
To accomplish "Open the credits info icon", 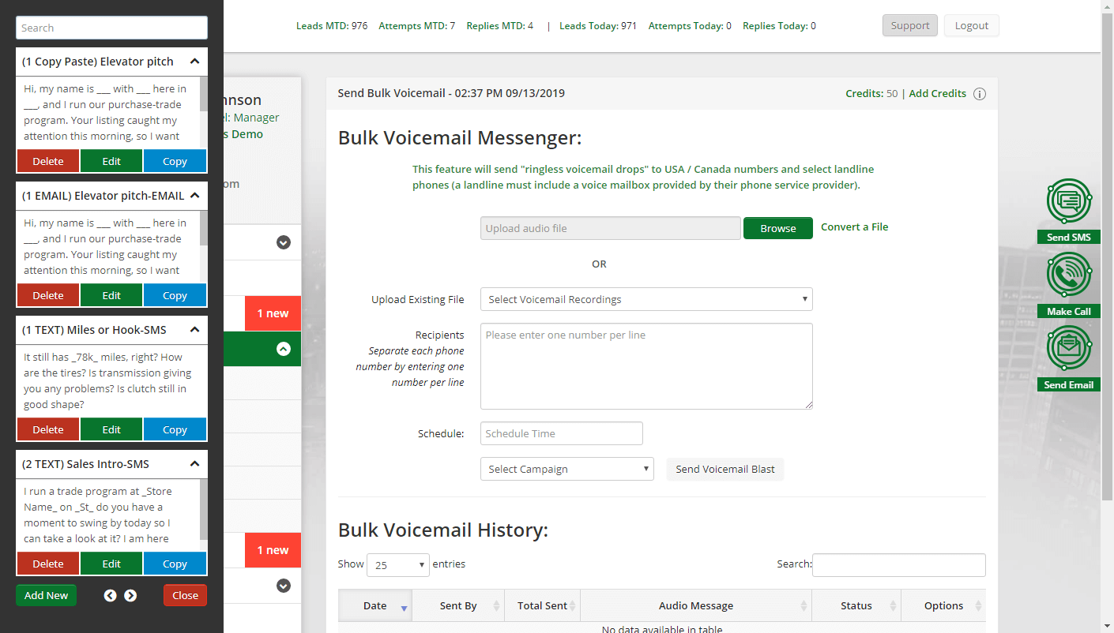I will pos(980,94).
